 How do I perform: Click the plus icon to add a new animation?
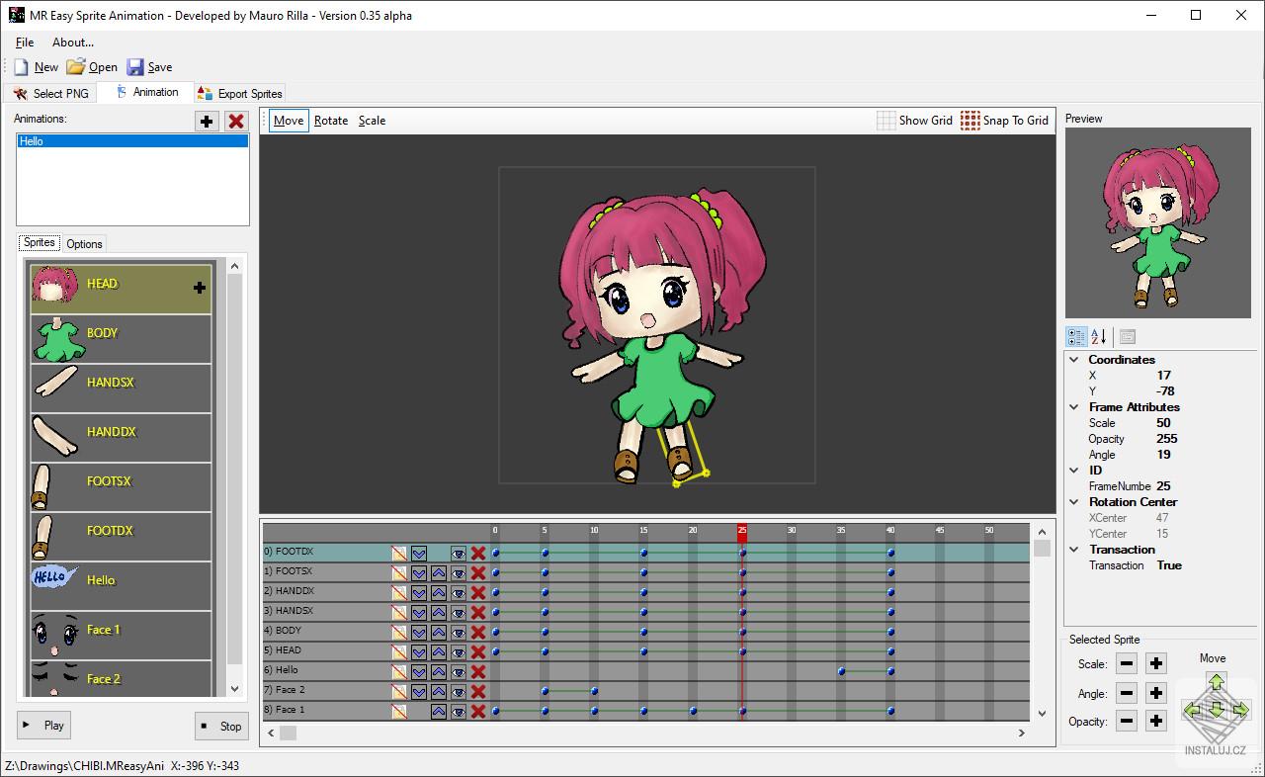tap(206, 122)
